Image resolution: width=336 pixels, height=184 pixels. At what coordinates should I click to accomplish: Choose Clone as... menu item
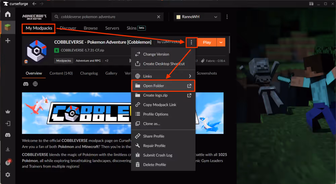[x=163, y=124]
